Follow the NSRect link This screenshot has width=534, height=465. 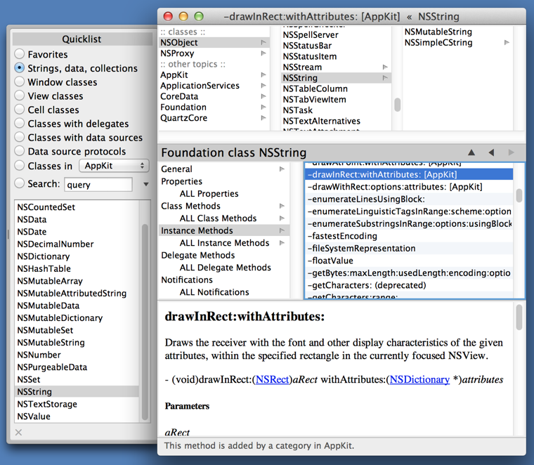point(272,379)
